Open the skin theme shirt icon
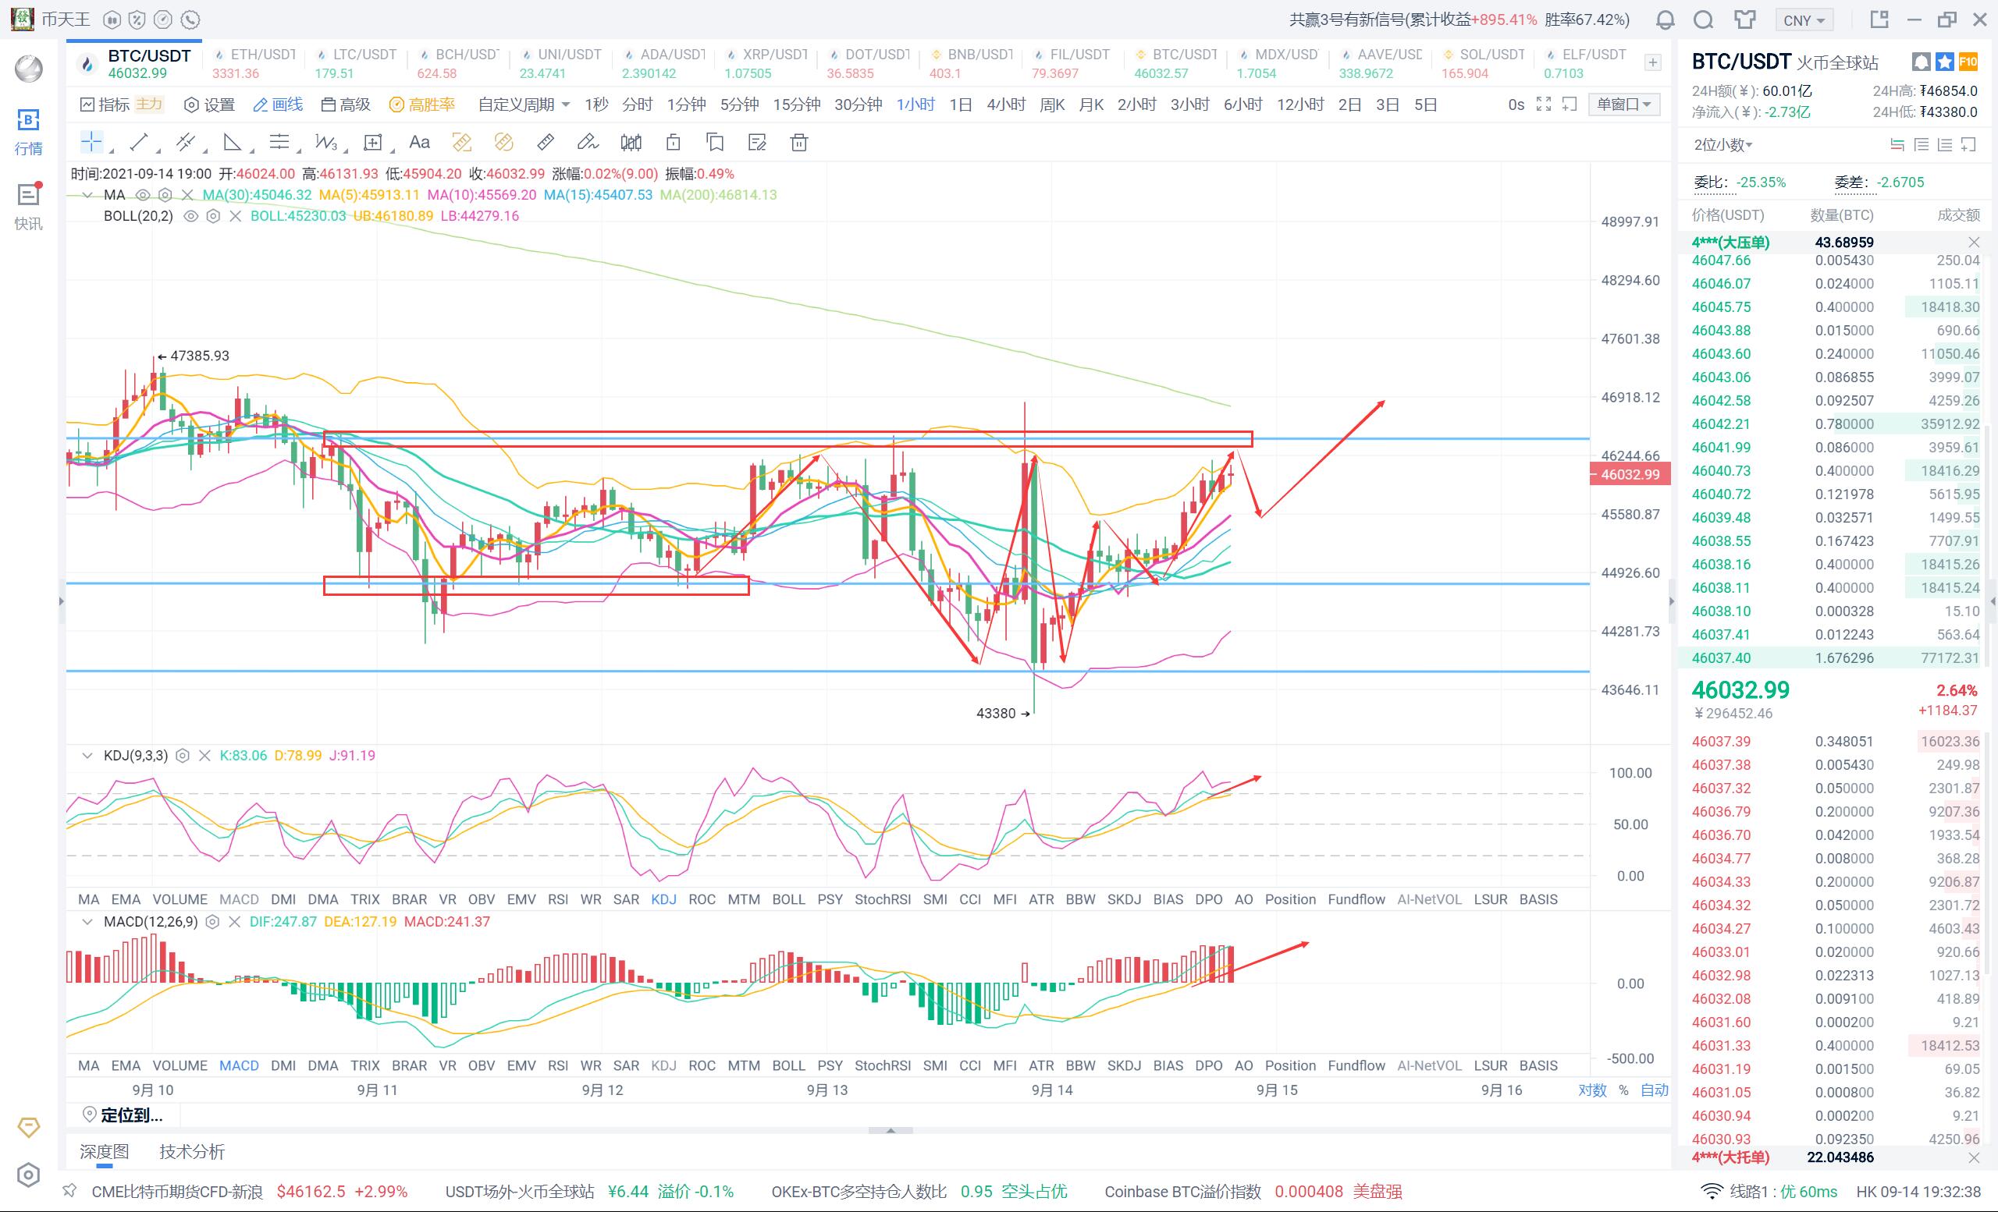This screenshot has width=1998, height=1212. click(1744, 19)
